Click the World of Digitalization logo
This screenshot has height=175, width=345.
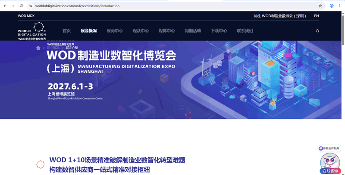[x=32, y=31]
